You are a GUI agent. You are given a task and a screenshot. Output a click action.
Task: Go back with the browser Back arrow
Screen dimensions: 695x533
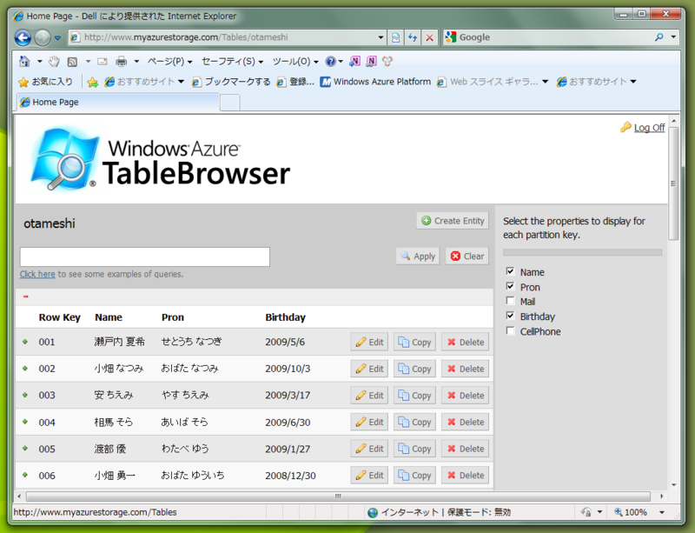(x=23, y=37)
